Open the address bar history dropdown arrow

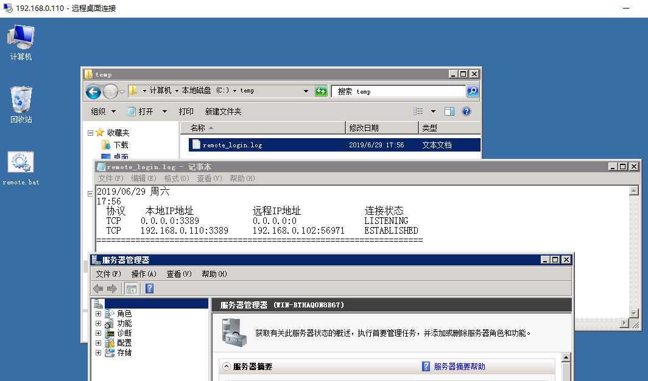click(306, 91)
